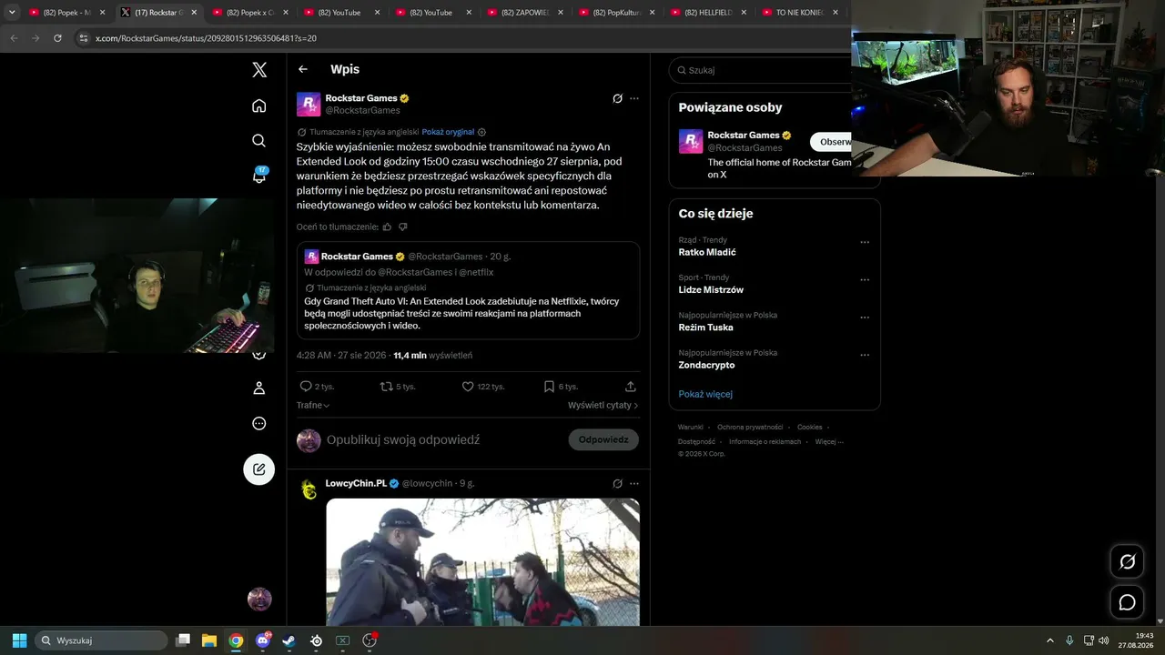Viewport: 1165px width, 655px height.
Task: Open the sidebar More circle icon
Action: click(x=259, y=423)
